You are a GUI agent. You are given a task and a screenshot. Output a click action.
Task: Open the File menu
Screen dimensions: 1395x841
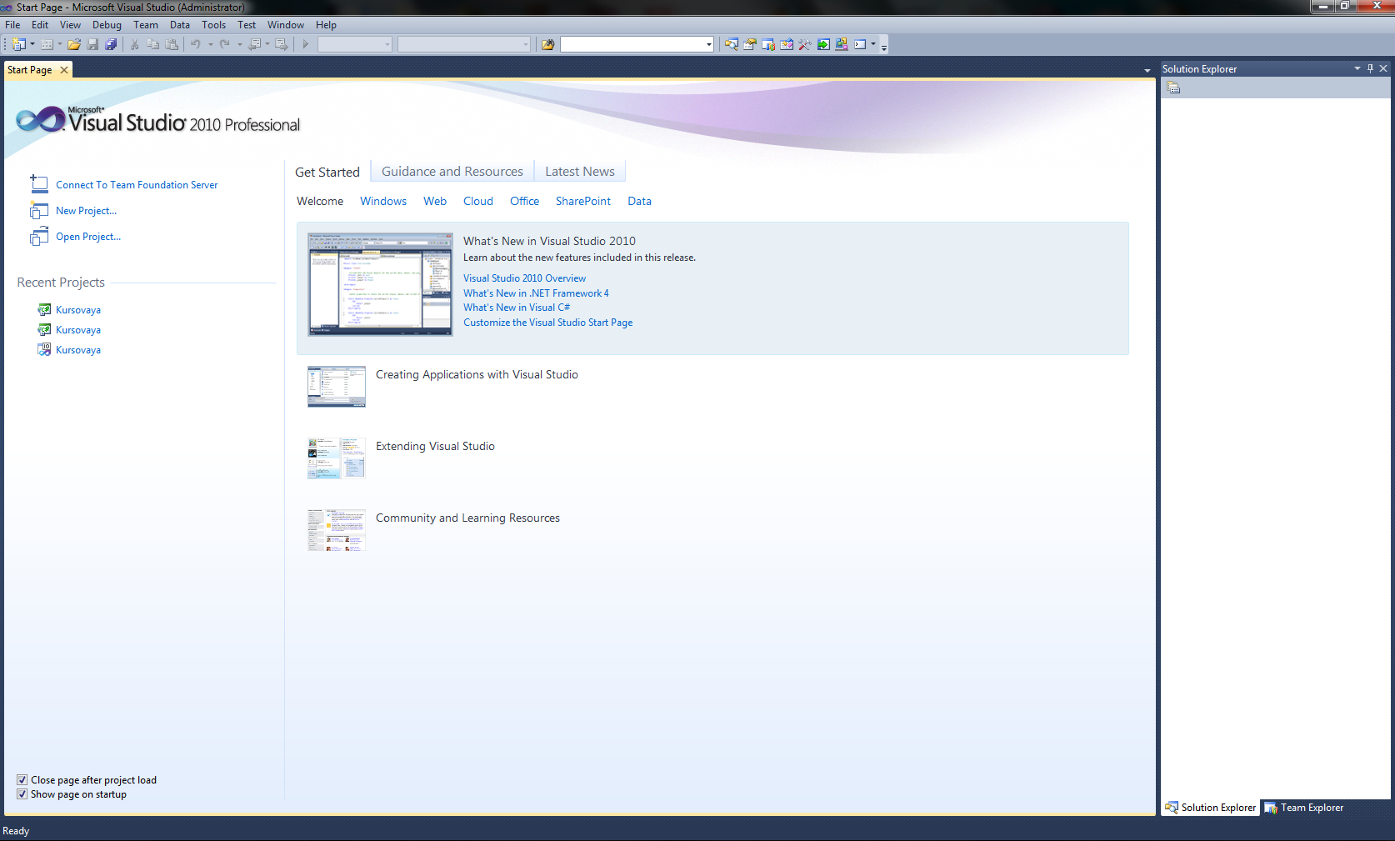pos(12,25)
